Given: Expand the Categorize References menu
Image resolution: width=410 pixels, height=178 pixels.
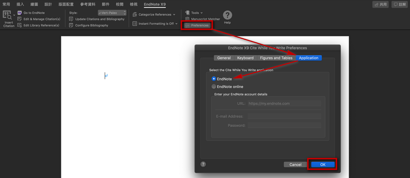Looking at the screenshot, I should tap(157, 14).
